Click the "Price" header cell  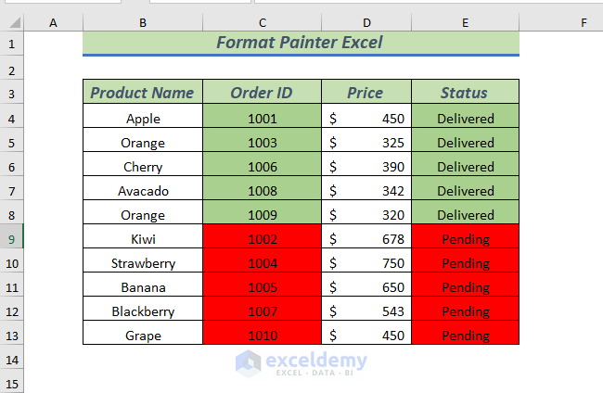click(x=366, y=93)
